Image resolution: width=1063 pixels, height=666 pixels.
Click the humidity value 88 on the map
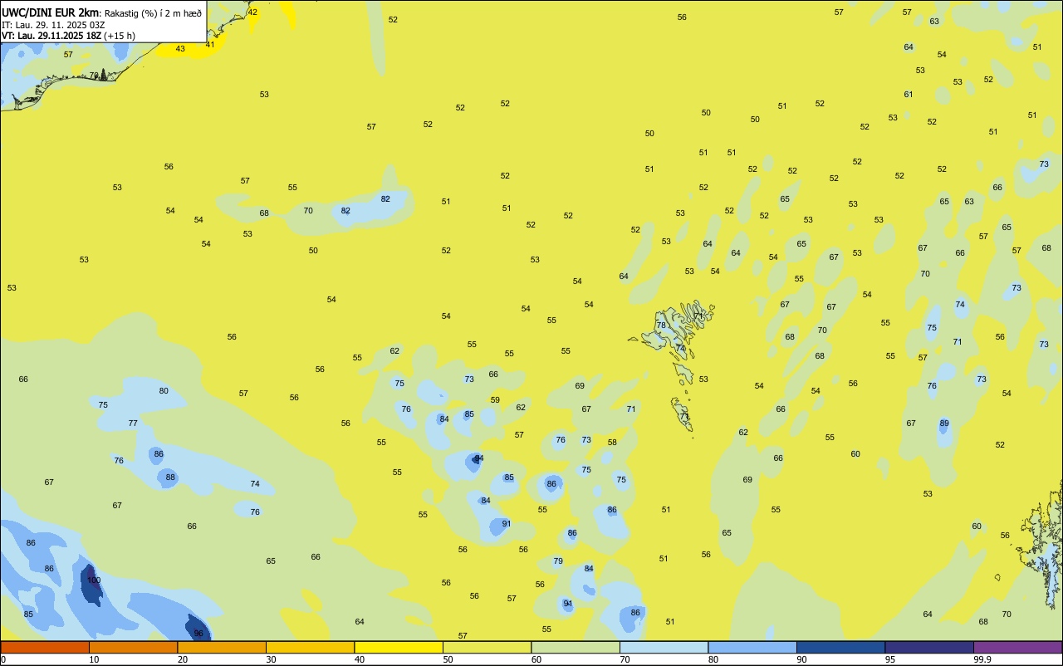170,477
